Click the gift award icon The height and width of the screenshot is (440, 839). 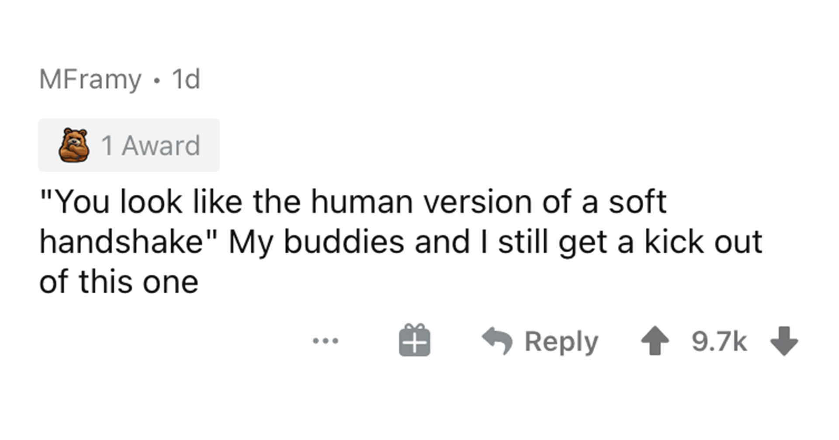point(414,340)
